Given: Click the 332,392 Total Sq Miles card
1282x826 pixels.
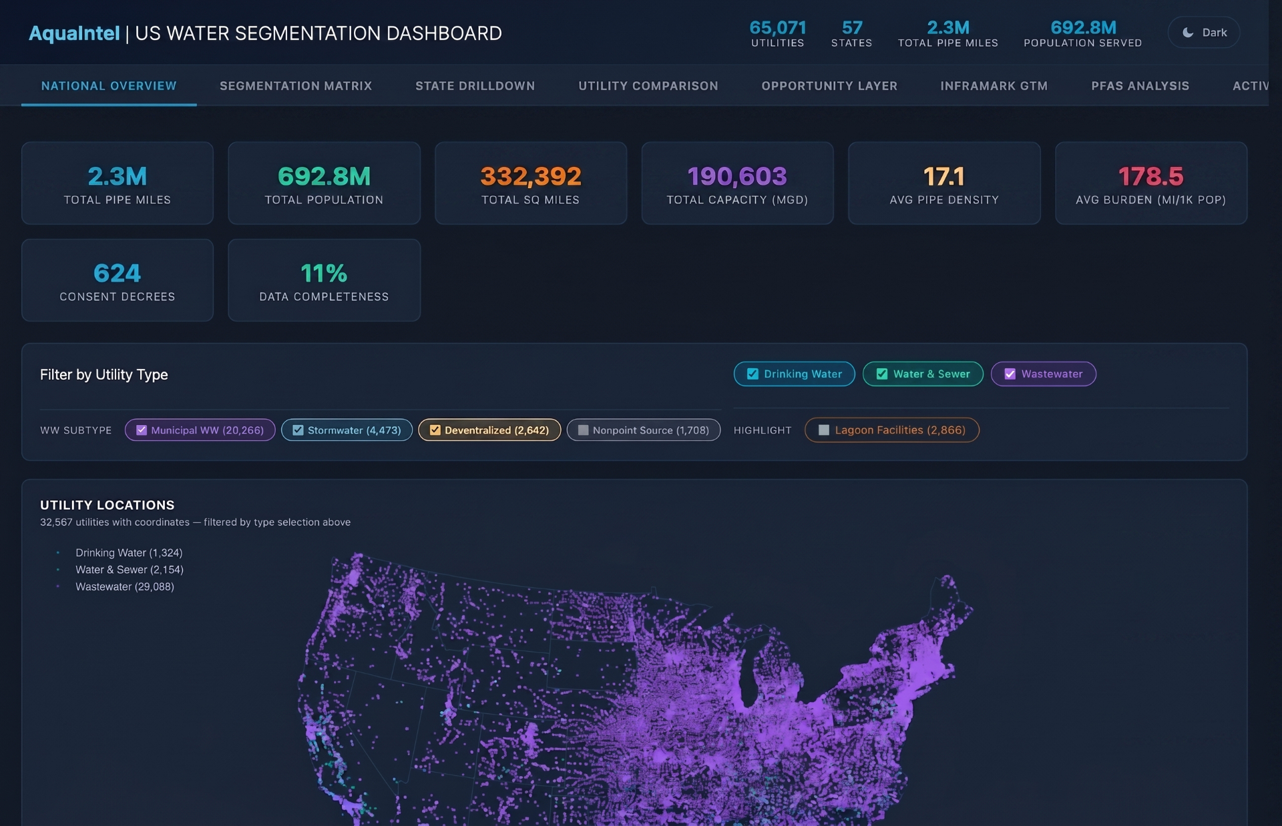Looking at the screenshot, I should coord(531,183).
